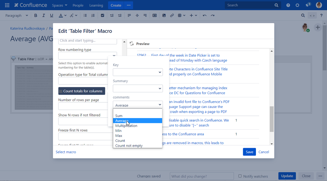
Task: Indent the current line
Action: 120,15
